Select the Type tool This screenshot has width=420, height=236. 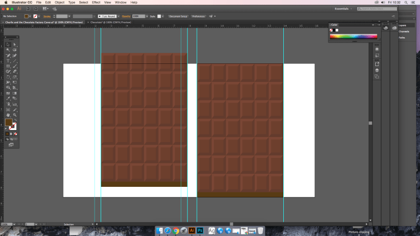click(8, 60)
